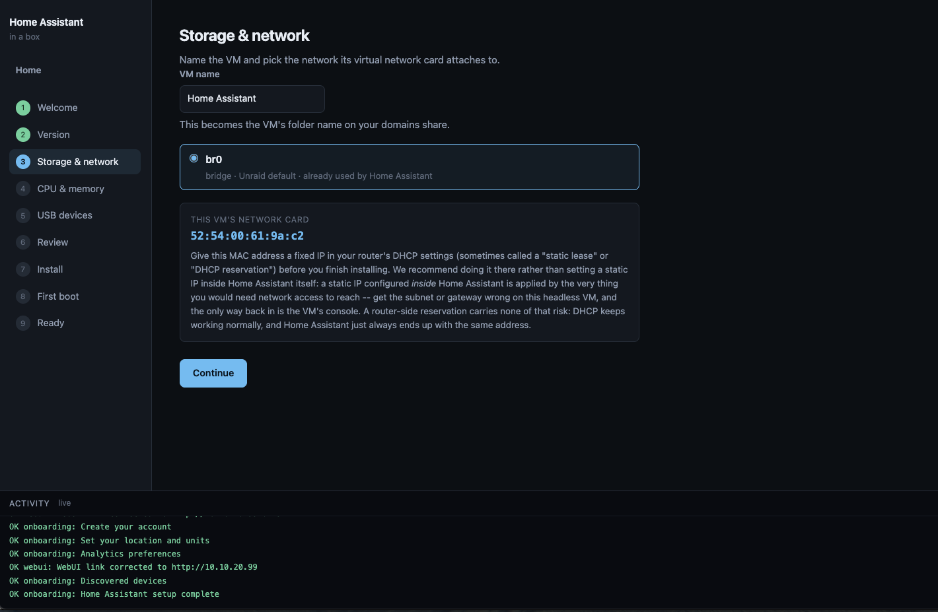Click log line Create your account
938x612 pixels.
pos(90,527)
